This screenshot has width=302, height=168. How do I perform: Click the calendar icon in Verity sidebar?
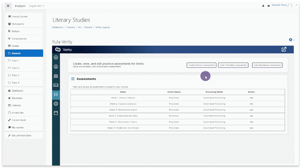pyautogui.click(x=56, y=113)
